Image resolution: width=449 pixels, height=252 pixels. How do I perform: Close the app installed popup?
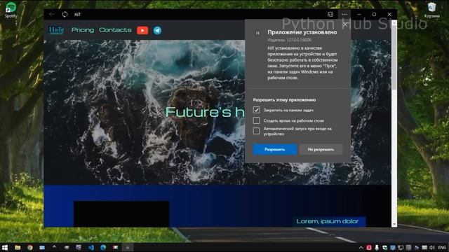pyautogui.click(x=345, y=25)
